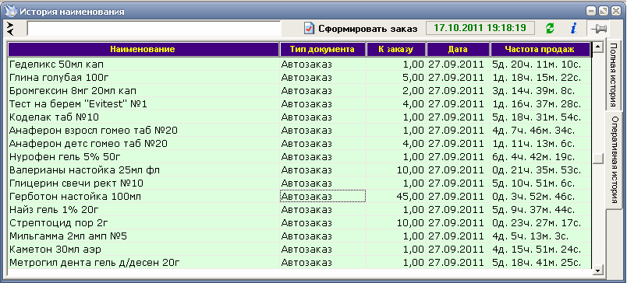Minimize the История наименования window
Image resolution: width=627 pixels, height=283 pixels.
[592, 12]
